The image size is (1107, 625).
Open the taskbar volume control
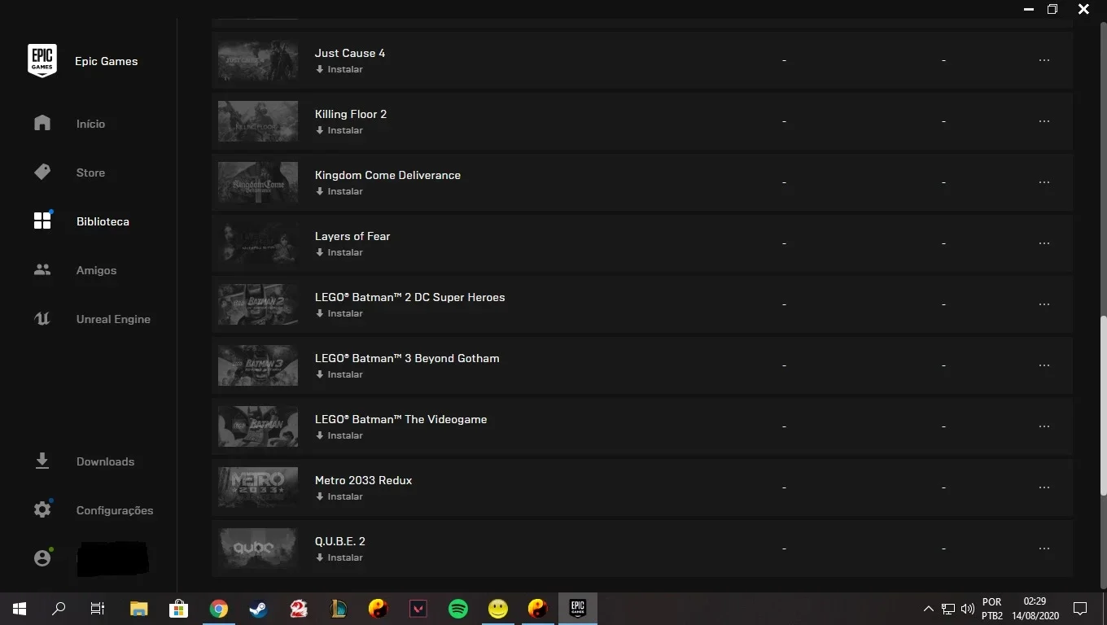pos(968,609)
